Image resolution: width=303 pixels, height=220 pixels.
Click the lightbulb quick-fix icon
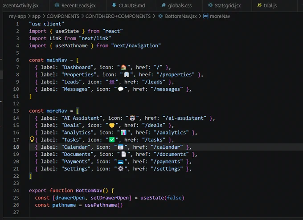pyautogui.click(x=32, y=139)
